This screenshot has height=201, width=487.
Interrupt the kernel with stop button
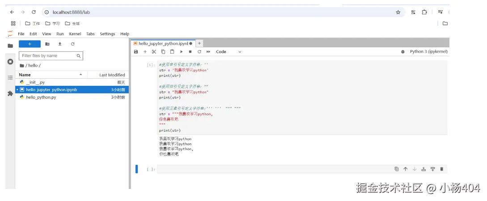[x=191, y=52]
